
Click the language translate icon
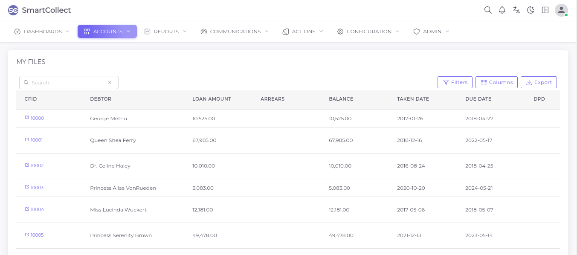coord(516,10)
